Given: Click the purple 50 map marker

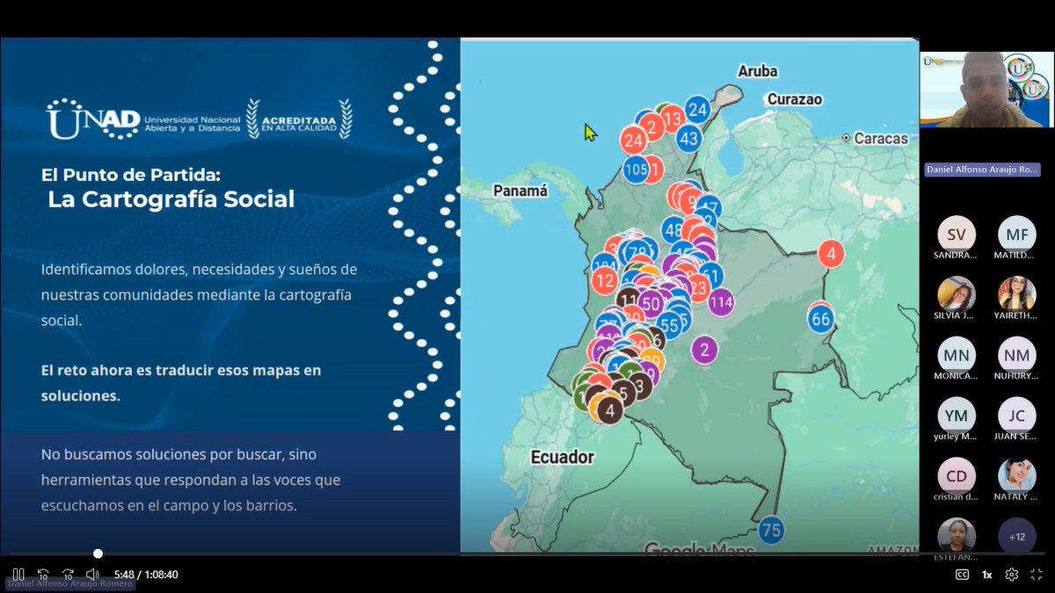Looking at the screenshot, I should (x=651, y=304).
